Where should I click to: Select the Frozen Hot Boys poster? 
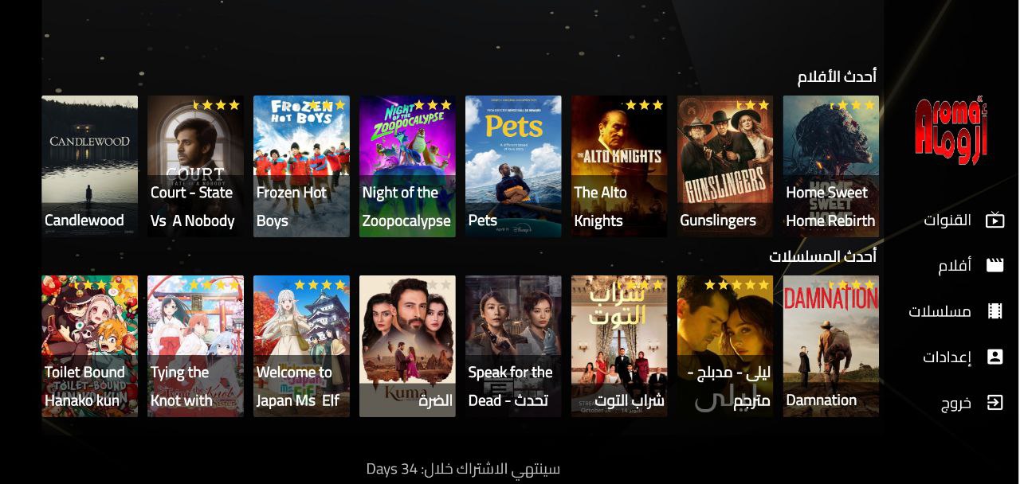(x=301, y=166)
